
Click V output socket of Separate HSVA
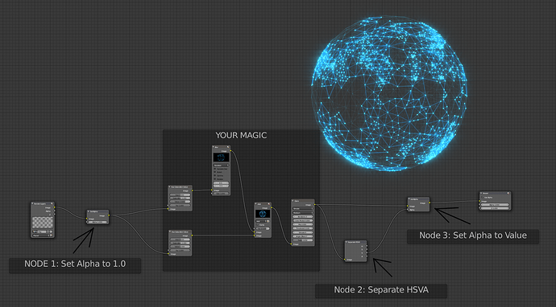click(367, 252)
